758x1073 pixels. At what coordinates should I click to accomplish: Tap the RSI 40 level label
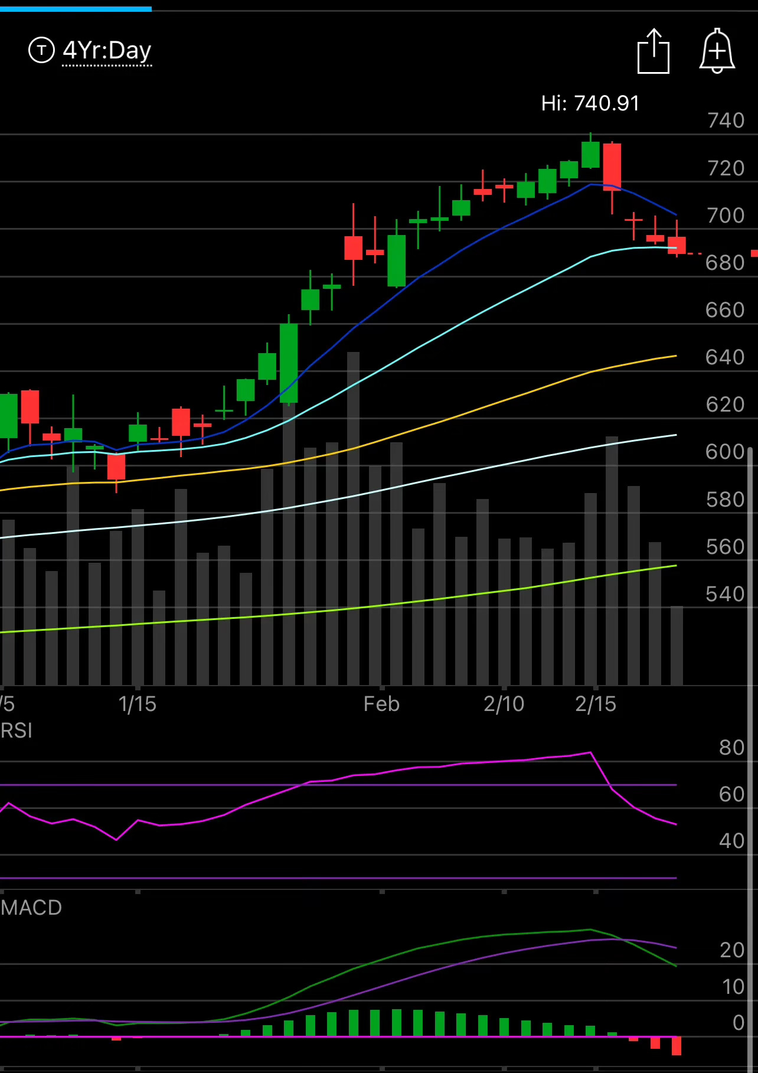(x=732, y=841)
